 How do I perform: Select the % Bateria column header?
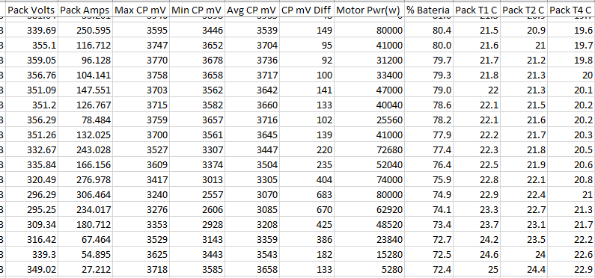click(x=429, y=10)
